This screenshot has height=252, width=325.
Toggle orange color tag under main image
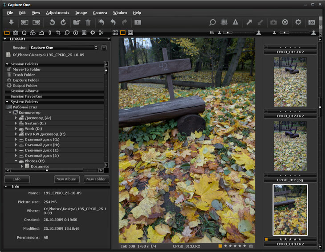tap(220, 246)
